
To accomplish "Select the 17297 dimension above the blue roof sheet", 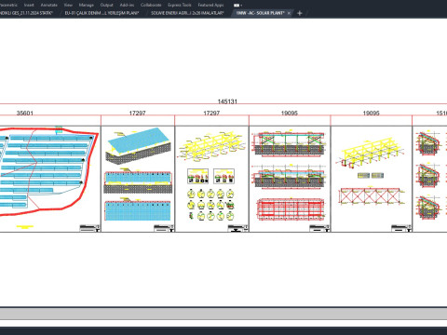I will pos(137,114).
